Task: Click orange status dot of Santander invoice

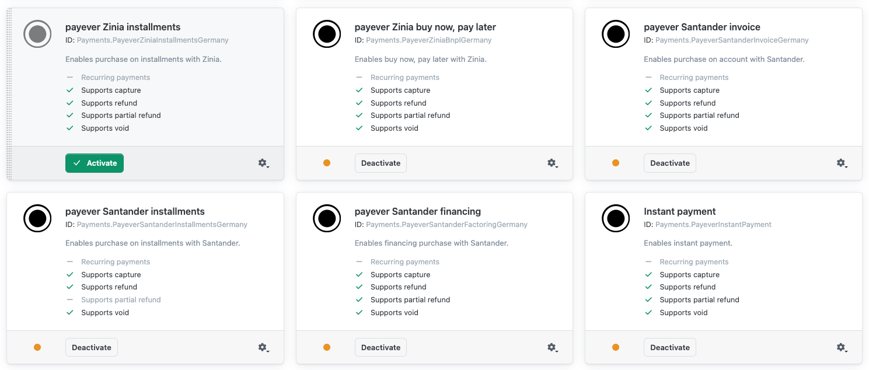Action: coord(616,163)
